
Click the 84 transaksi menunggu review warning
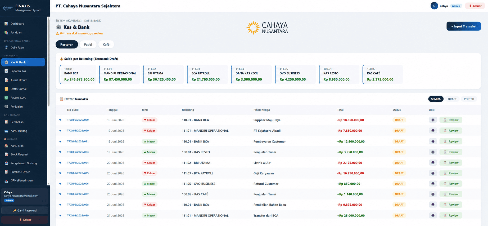point(79,33)
